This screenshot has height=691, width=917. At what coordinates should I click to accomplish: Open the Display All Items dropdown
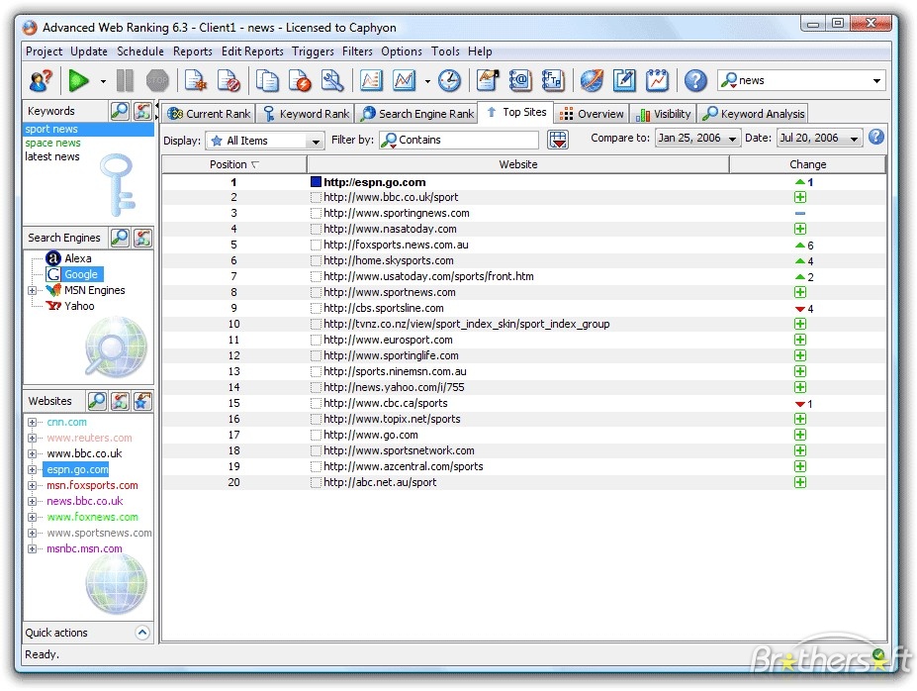[316, 141]
